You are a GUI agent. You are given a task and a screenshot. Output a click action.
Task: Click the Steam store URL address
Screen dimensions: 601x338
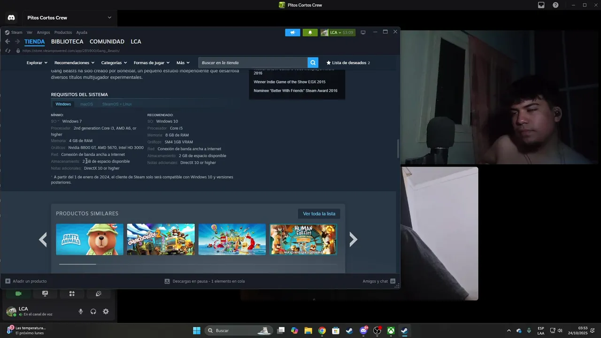click(71, 51)
